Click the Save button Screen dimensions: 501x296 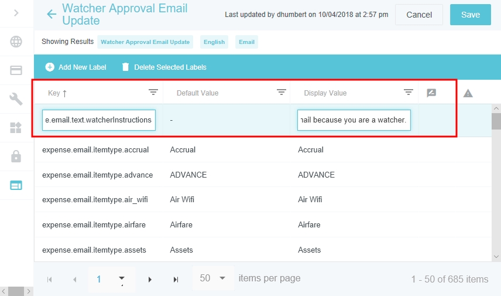tap(470, 15)
